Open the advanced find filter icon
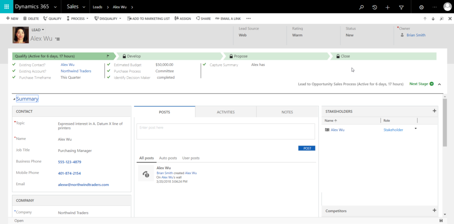This screenshot has width=454, height=224. coord(401,7)
